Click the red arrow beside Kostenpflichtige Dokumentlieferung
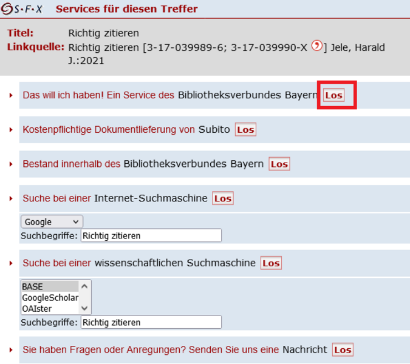The image size is (410, 364). click(11, 130)
